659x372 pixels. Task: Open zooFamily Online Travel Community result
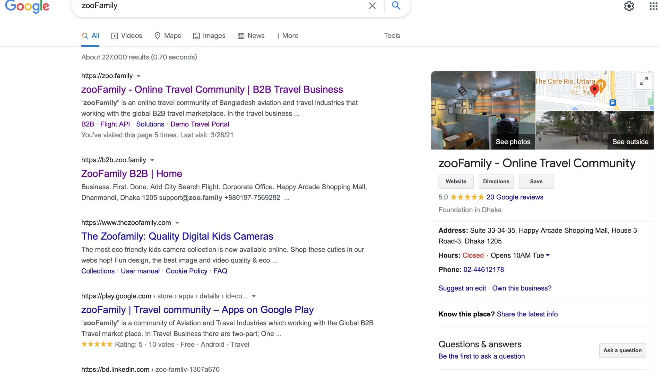[212, 89]
